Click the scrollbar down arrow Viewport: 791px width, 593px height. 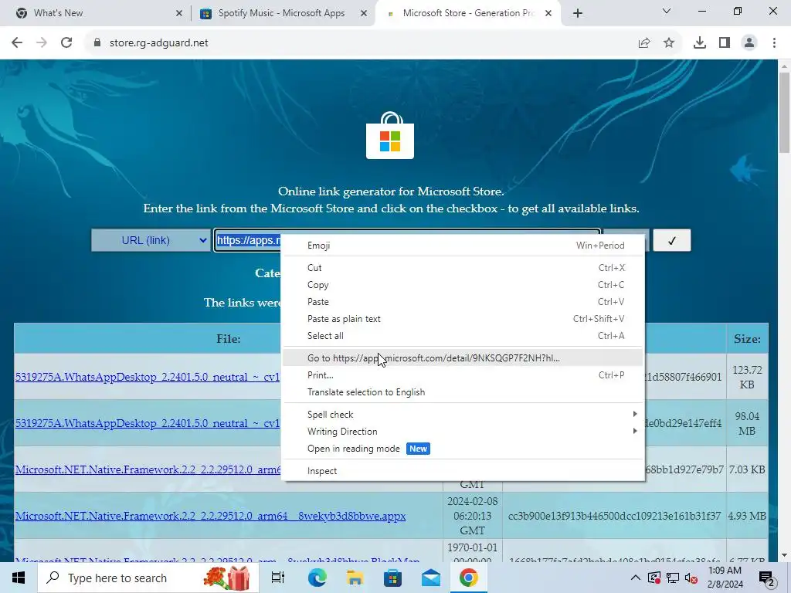[785, 556]
